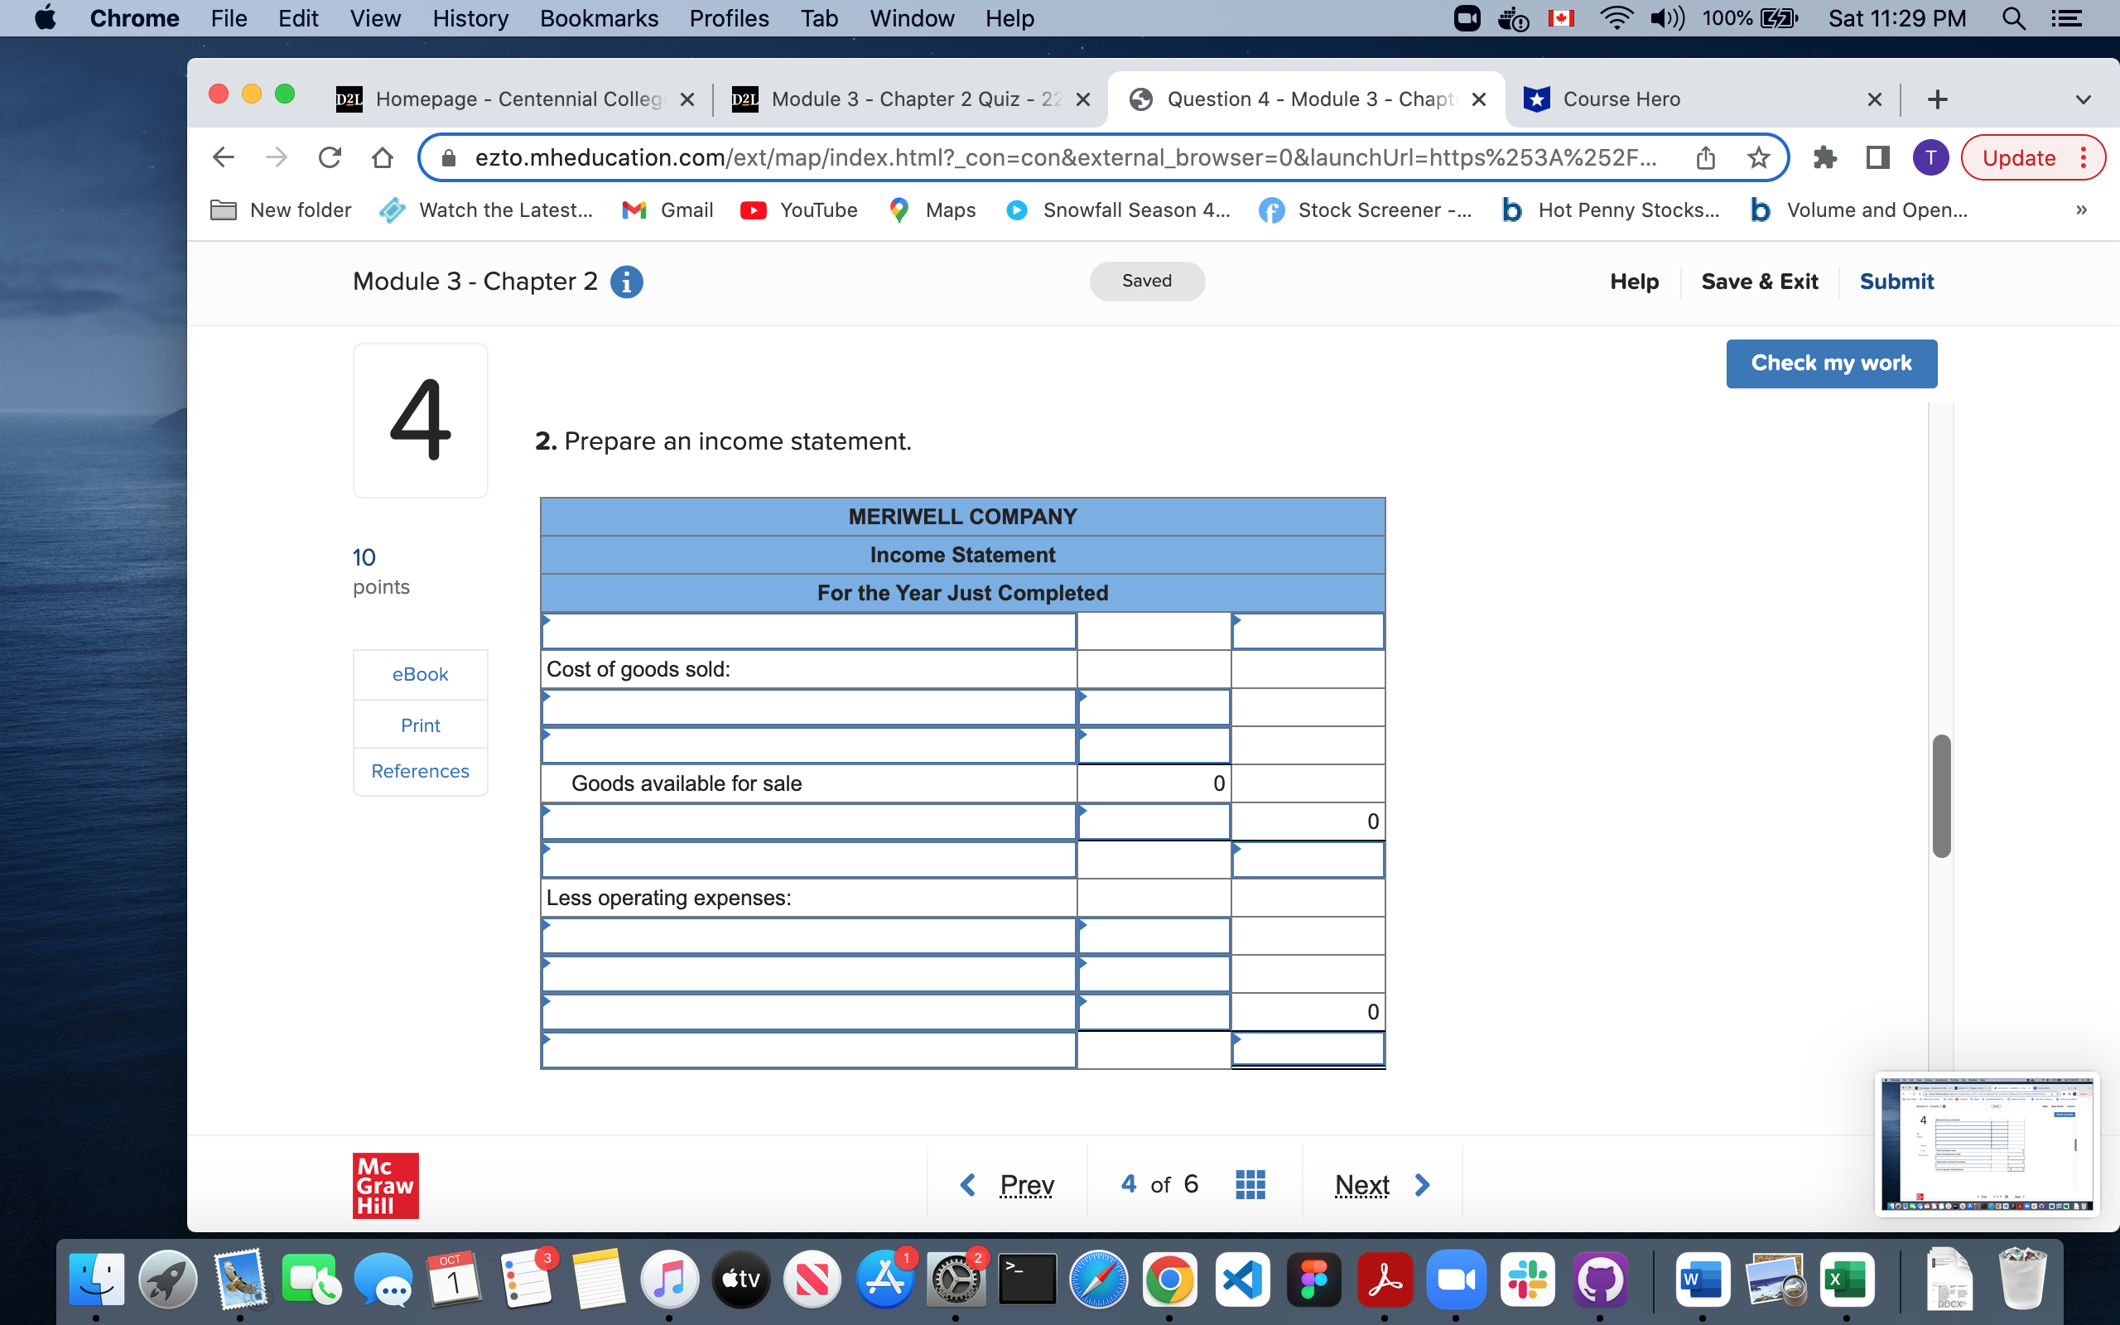Click the info icon beside Module 3 - Chapter 2

[625, 282]
